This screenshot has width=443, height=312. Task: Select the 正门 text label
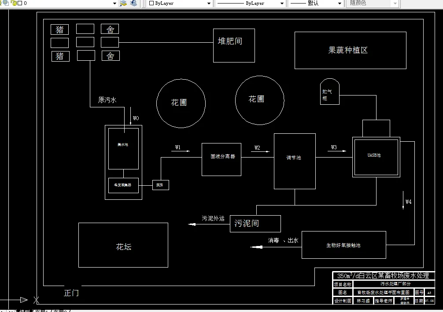[x=72, y=293]
